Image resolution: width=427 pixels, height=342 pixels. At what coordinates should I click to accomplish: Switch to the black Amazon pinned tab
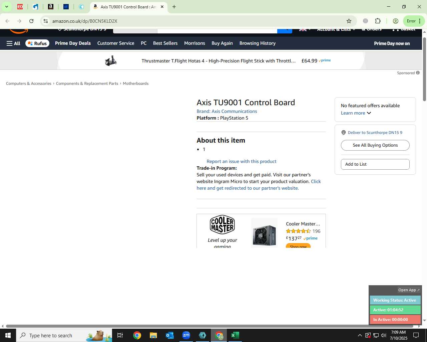(x=51, y=7)
